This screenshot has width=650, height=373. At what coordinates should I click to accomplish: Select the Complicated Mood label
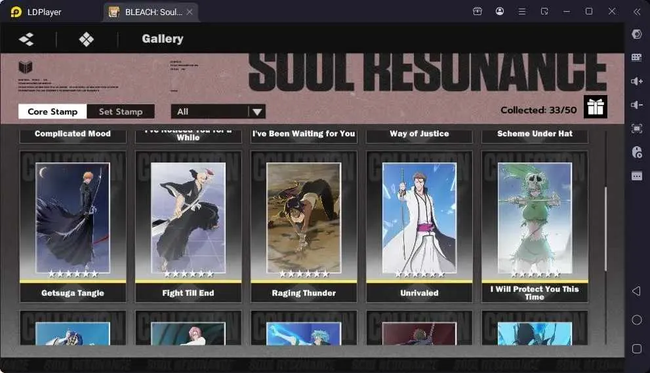coord(73,134)
